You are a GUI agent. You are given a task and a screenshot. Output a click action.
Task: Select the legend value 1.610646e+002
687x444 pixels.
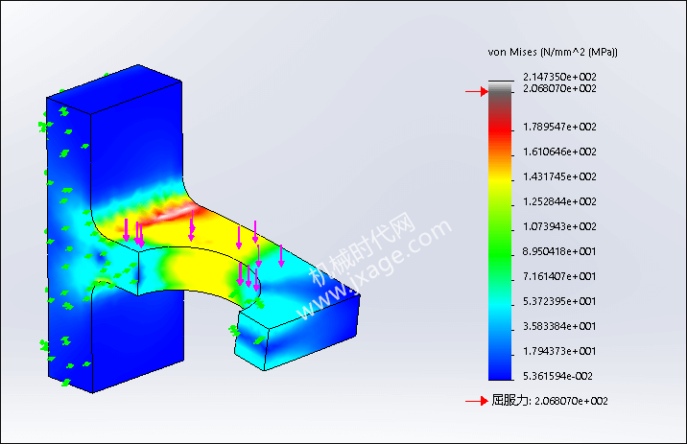pyautogui.click(x=559, y=152)
